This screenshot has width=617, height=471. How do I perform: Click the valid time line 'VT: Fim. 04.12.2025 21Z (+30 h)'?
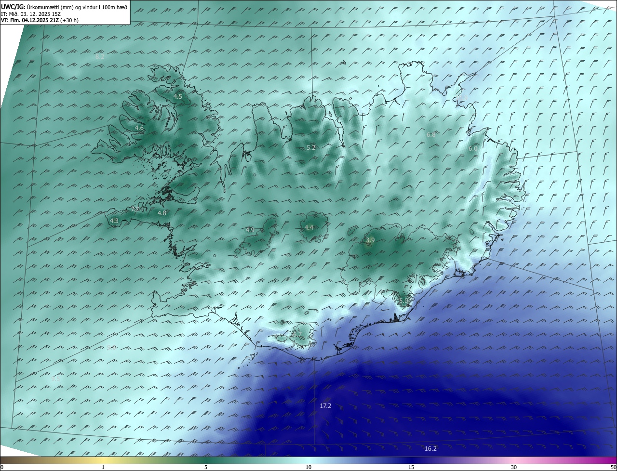tap(40, 20)
